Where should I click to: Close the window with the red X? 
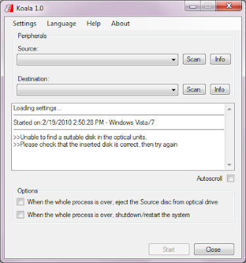click(229, 6)
